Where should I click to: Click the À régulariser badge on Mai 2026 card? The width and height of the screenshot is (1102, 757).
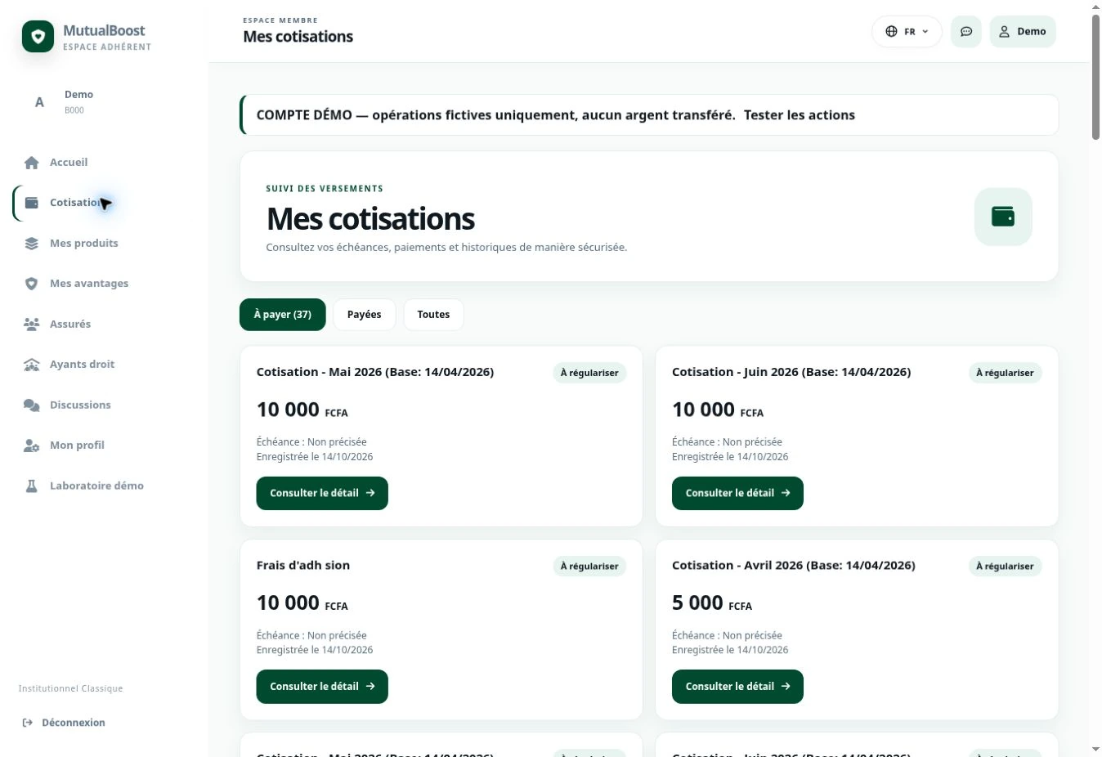click(x=589, y=373)
